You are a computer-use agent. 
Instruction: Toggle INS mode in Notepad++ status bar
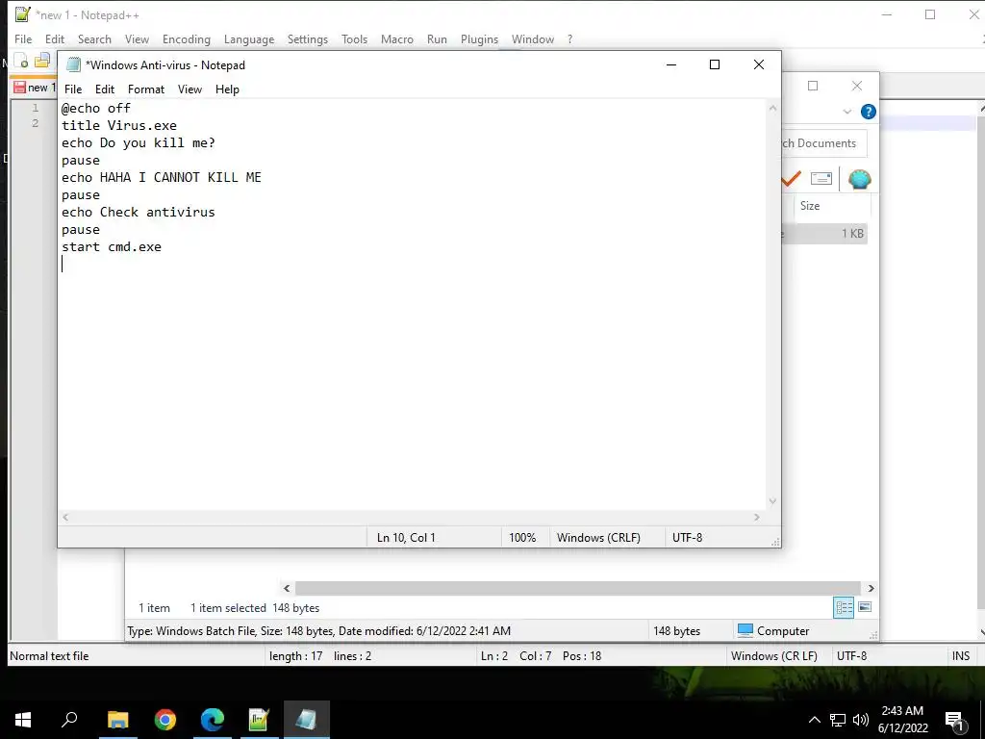point(961,655)
